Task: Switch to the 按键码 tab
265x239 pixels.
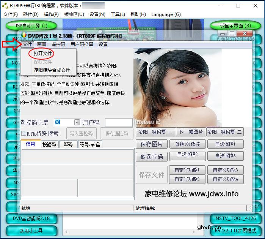Action: tap(49, 144)
